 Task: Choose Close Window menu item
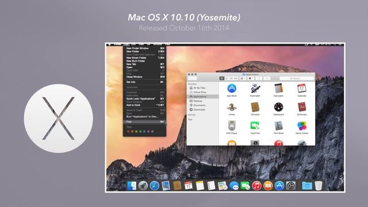[x=144, y=76]
